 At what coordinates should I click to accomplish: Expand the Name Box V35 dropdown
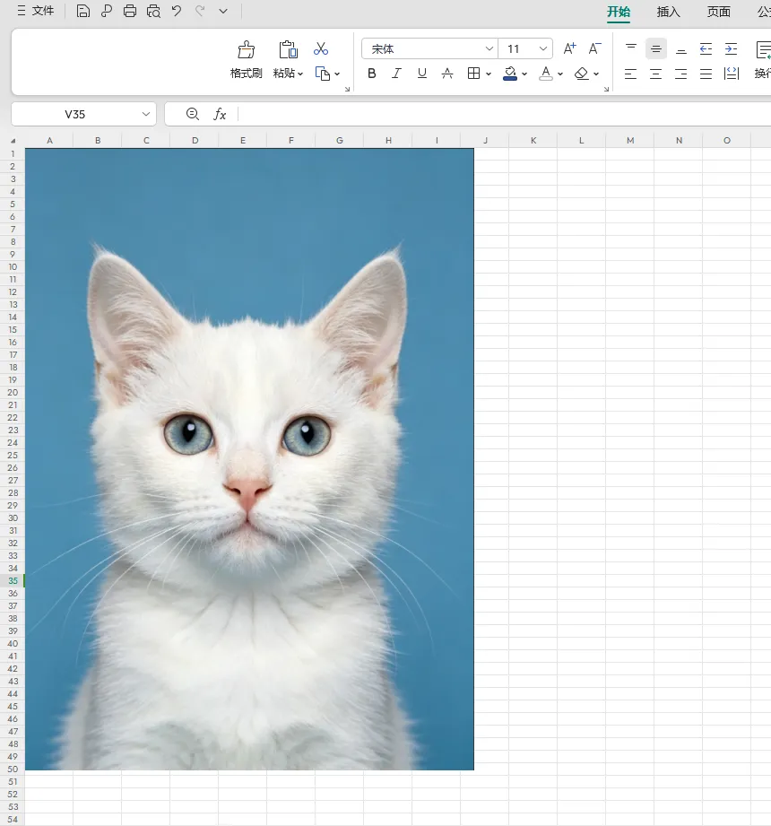pyautogui.click(x=146, y=114)
